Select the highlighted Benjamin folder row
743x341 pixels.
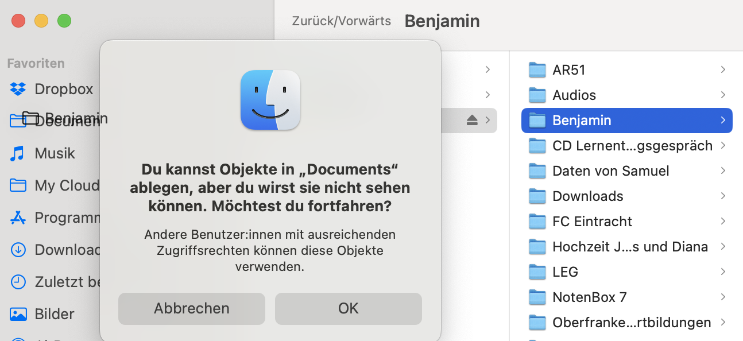tap(626, 121)
